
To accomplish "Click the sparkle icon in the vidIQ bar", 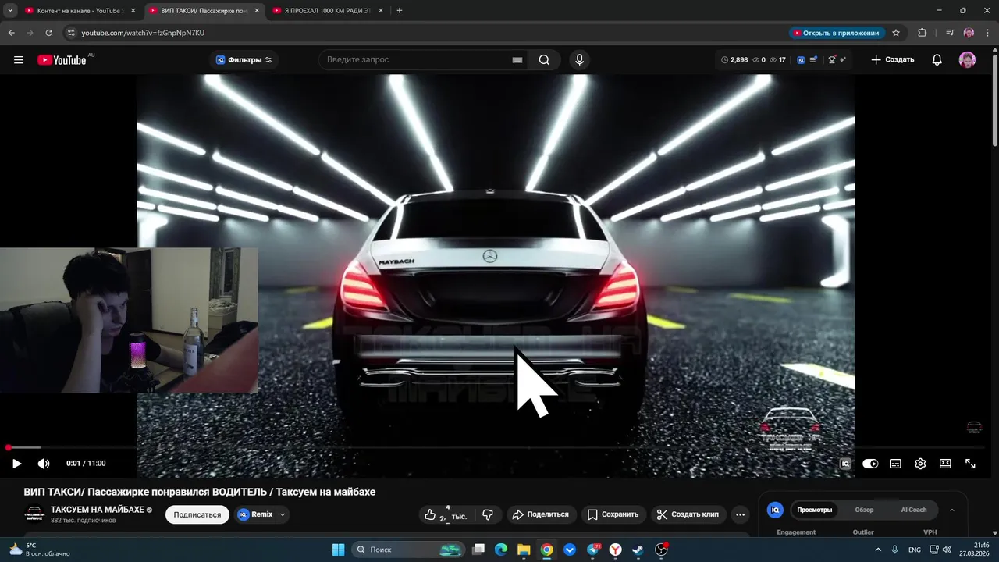I will pos(843,60).
